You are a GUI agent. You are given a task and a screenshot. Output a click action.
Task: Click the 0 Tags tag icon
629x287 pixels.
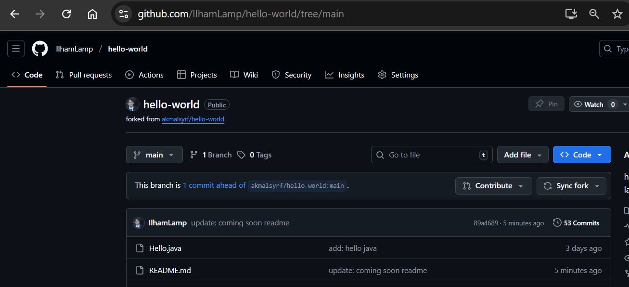click(x=242, y=155)
